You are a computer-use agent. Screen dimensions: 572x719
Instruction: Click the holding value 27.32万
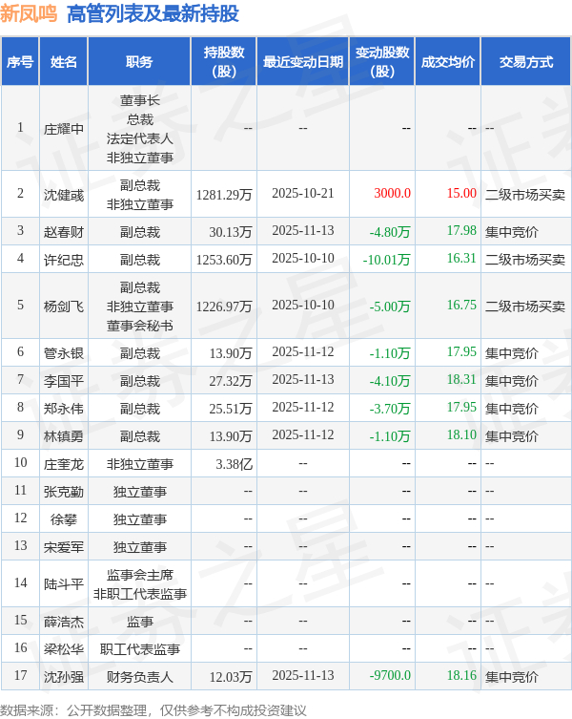[231, 381]
